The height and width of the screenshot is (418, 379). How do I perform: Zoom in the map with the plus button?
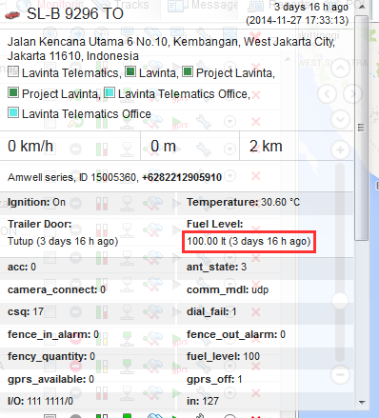pyautogui.click(x=340, y=149)
